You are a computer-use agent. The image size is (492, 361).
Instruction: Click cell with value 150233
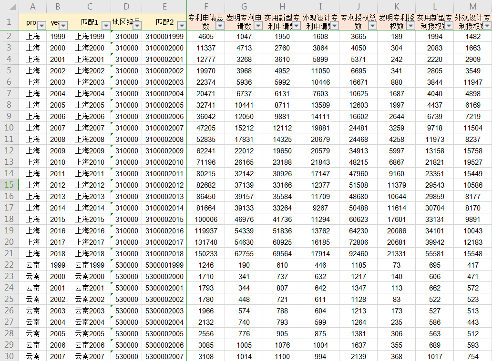[206, 253]
